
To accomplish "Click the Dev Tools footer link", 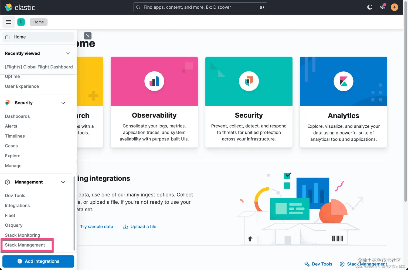I will [322, 264].
